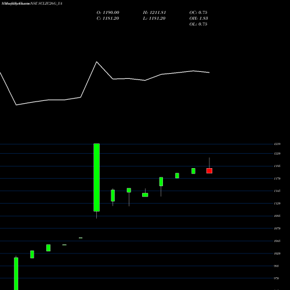Click the 1145 price axis label
The height and width of the screenshot is (290, 290).
point(277,191)
